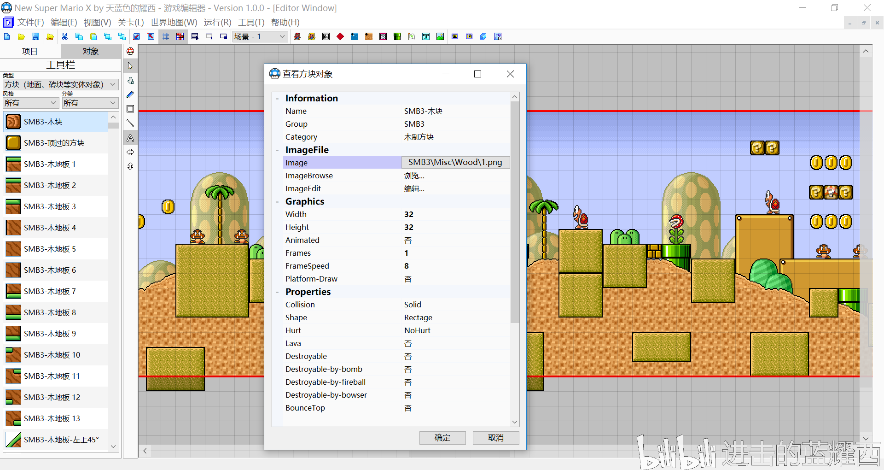This screenshot has height=470, width=884.
Task: Click the Mario character toolbar icon
Action: pos(297,37)
